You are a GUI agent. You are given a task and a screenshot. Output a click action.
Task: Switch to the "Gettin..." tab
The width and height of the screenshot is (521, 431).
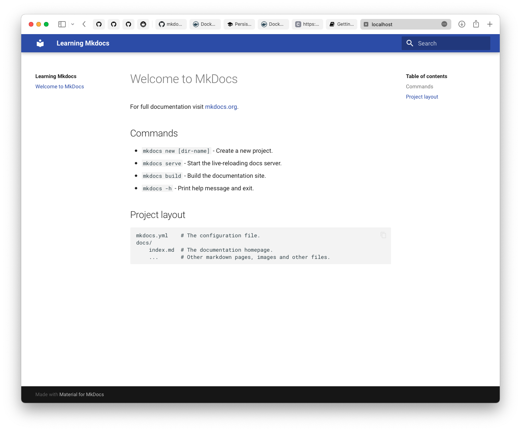point(341,24)
